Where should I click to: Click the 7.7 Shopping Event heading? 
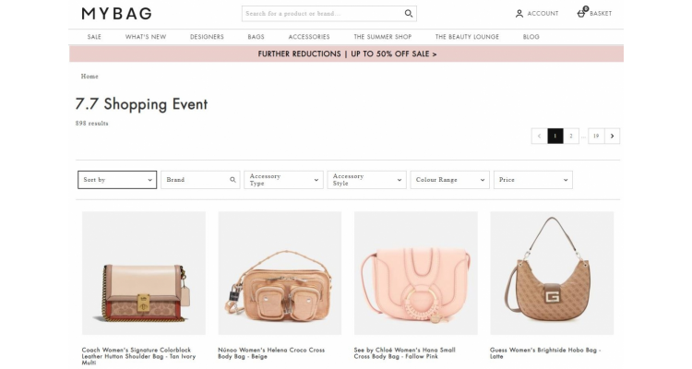(x=142, y=104)
